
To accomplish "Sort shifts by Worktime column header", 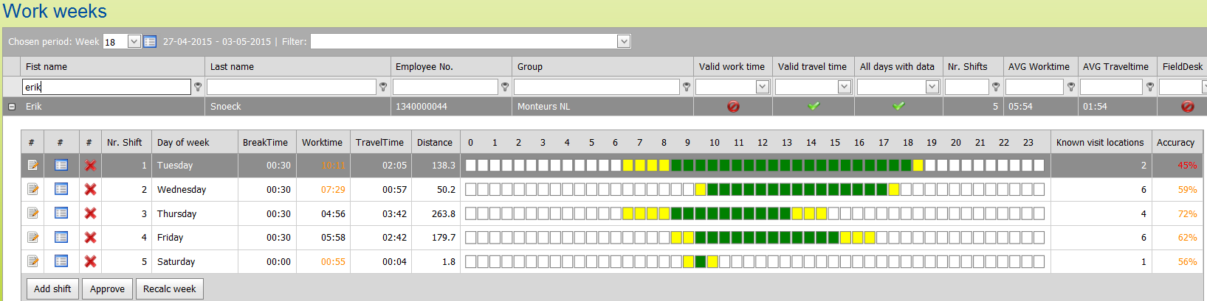I will click(322, 143).
